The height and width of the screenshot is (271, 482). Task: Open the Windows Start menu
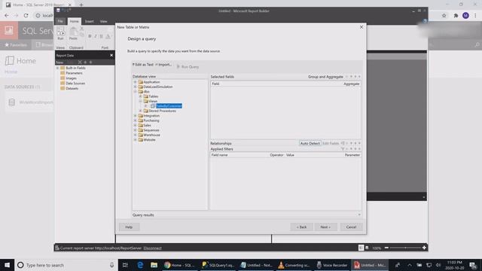[7, 265]
